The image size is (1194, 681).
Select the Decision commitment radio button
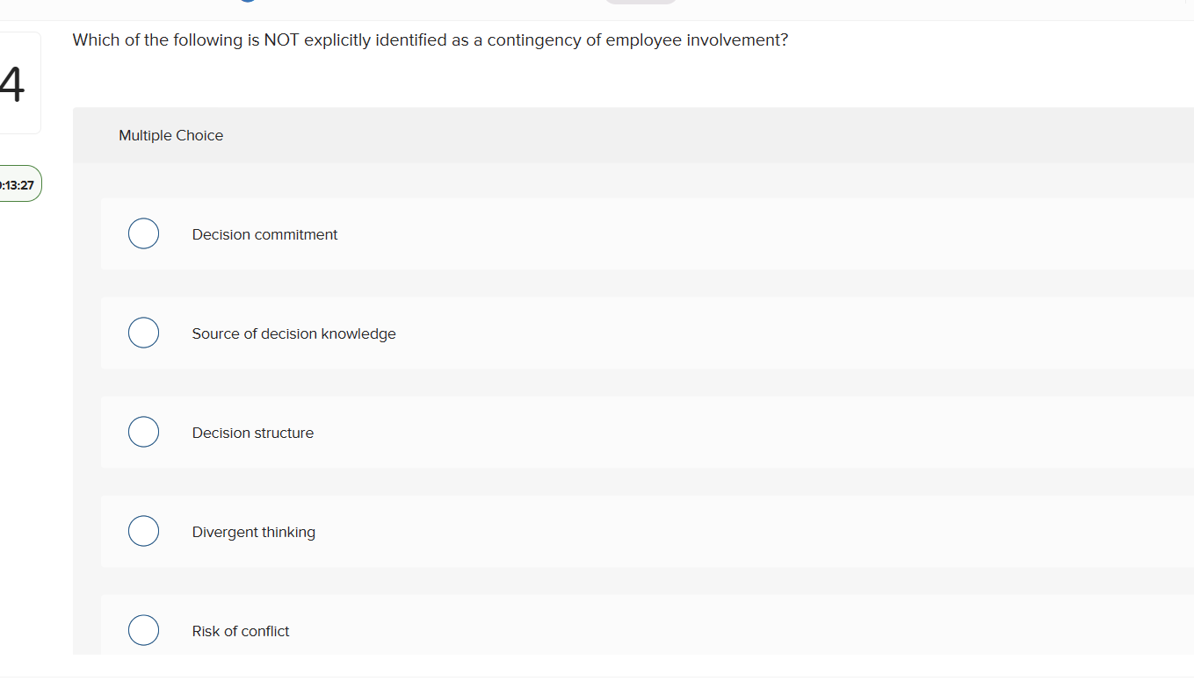(143, 233)
